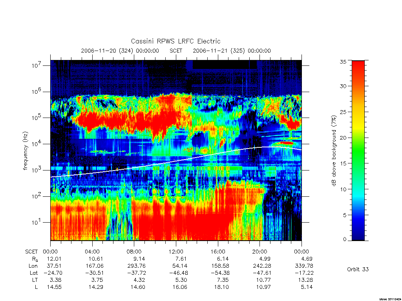
Task: Click start date '2006-11-20 (324) 00:00:00'
Action: tap(120, 51)
